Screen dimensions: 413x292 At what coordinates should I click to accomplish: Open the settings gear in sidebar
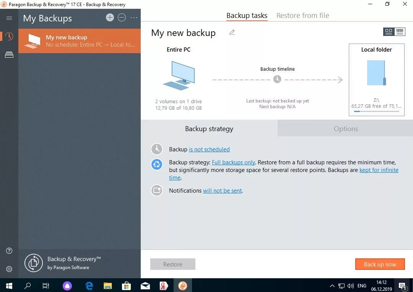coord(9,269)
